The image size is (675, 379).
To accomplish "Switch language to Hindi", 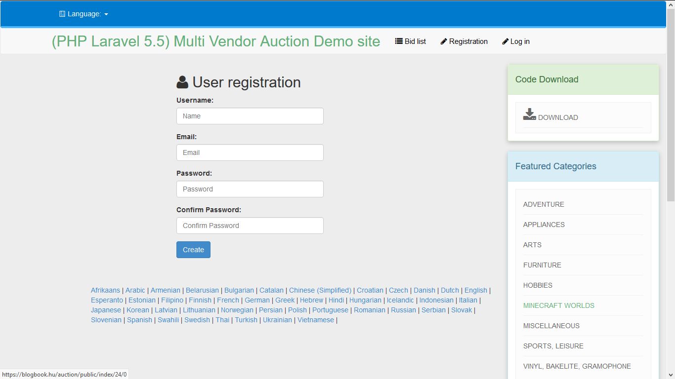I will pos(336,300).
